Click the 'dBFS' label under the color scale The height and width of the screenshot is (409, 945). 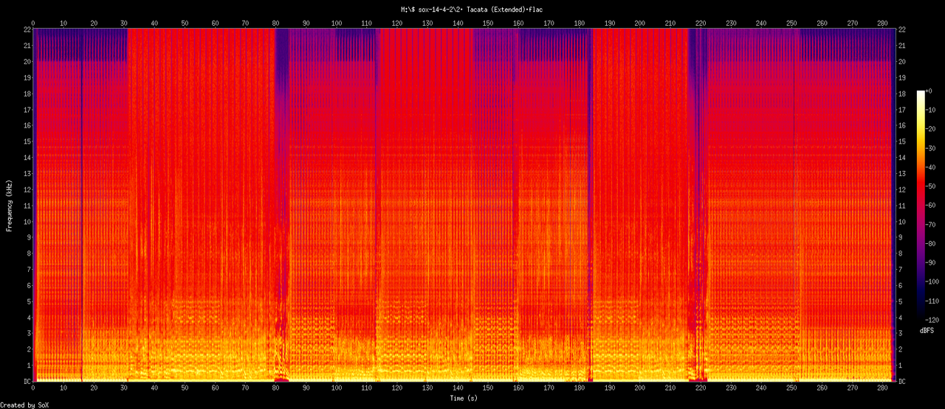click(x=927, y=331)
